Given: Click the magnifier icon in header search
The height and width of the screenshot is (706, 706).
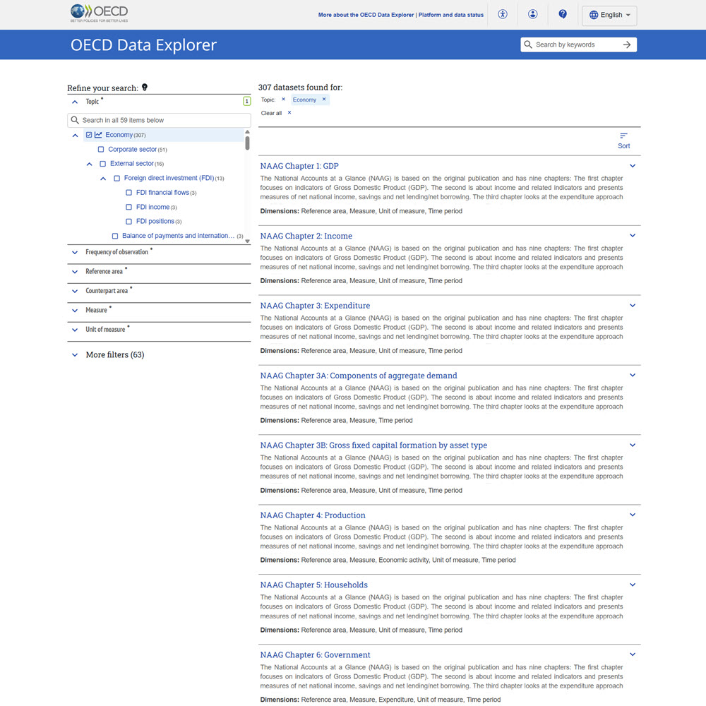Looking at the screenshot, I should (528, 44).
